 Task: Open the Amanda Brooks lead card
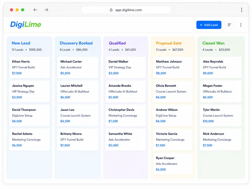pyautogui.click(x=126, y=91)
